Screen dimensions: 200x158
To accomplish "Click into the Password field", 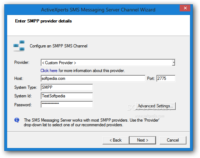I will pos(67,105).
